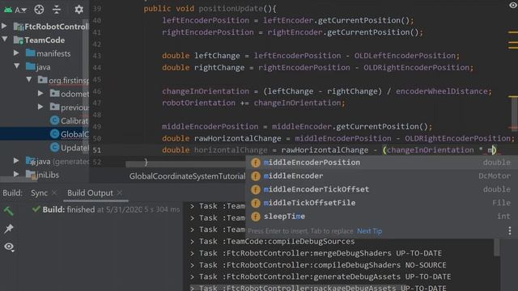This screenshot has height=291, width=518.
Task: Click the build output vertical scrollbar
Action: (497, 247)
